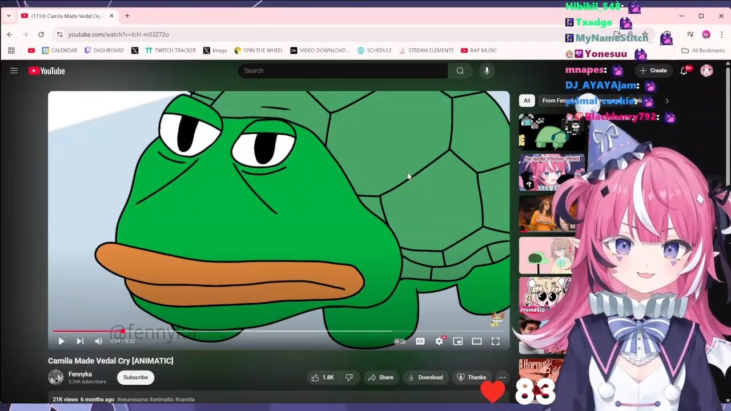Open #camila hashtag link
This screenshot has height=411, width=731.
pos(185,400)
